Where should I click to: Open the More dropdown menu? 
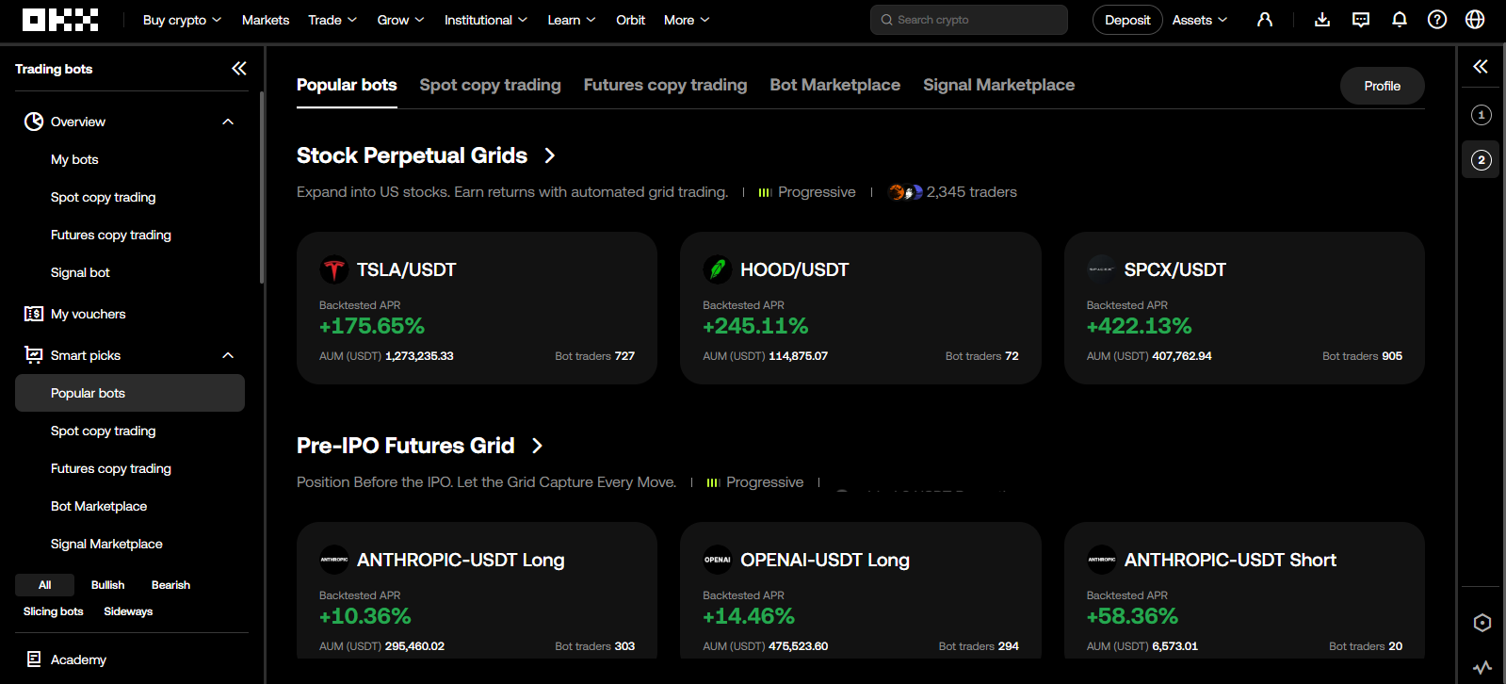pyautogui.click(x=687, y=20)
